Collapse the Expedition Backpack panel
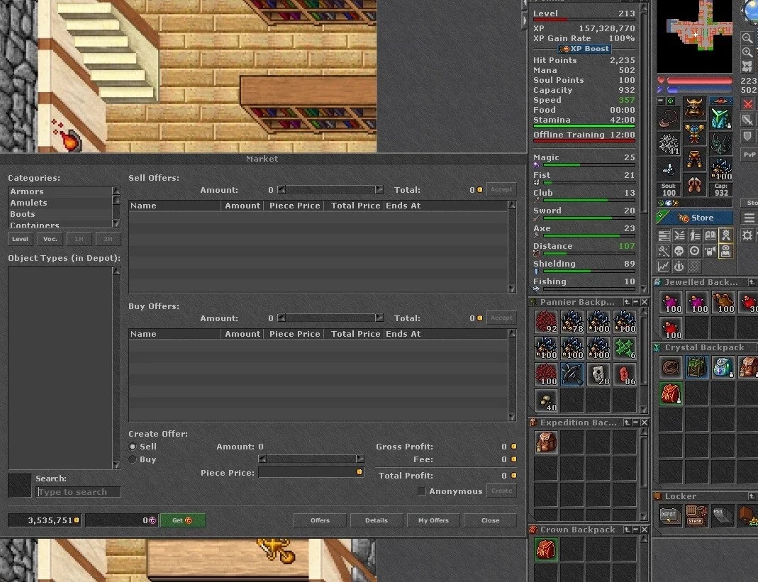The height and width of the screenshot is (582, 758). click(636, 422)
